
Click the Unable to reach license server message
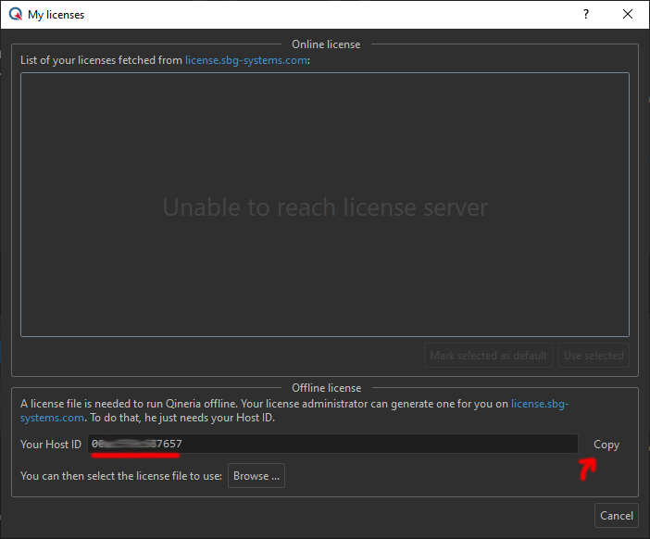coord(324,207)
